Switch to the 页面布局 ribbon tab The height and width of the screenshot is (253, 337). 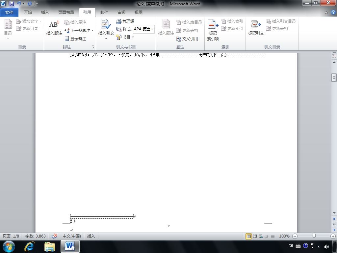pos(66,13)
